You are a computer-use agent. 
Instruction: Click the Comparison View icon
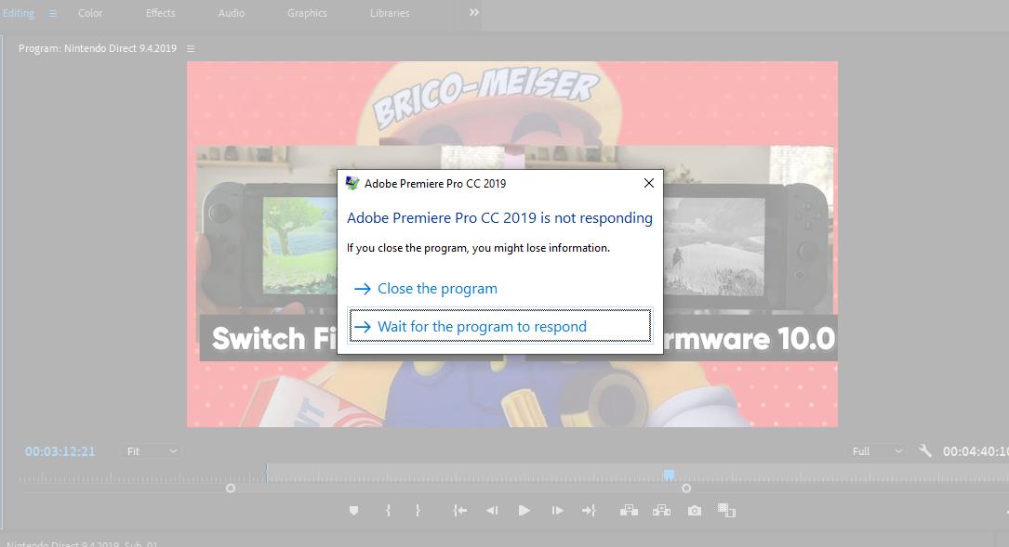(x=726, y=511)
